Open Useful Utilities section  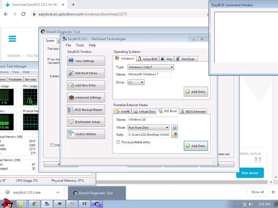[86, 134]
